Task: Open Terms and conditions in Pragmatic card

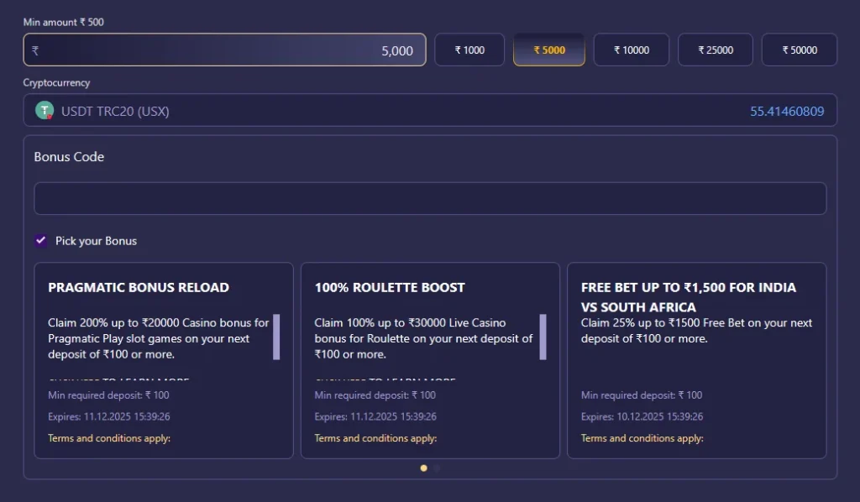Action: [109, 438]
